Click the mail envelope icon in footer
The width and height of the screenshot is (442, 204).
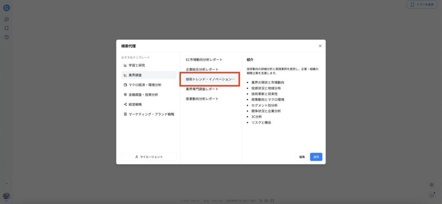click(x=272, y=201)
